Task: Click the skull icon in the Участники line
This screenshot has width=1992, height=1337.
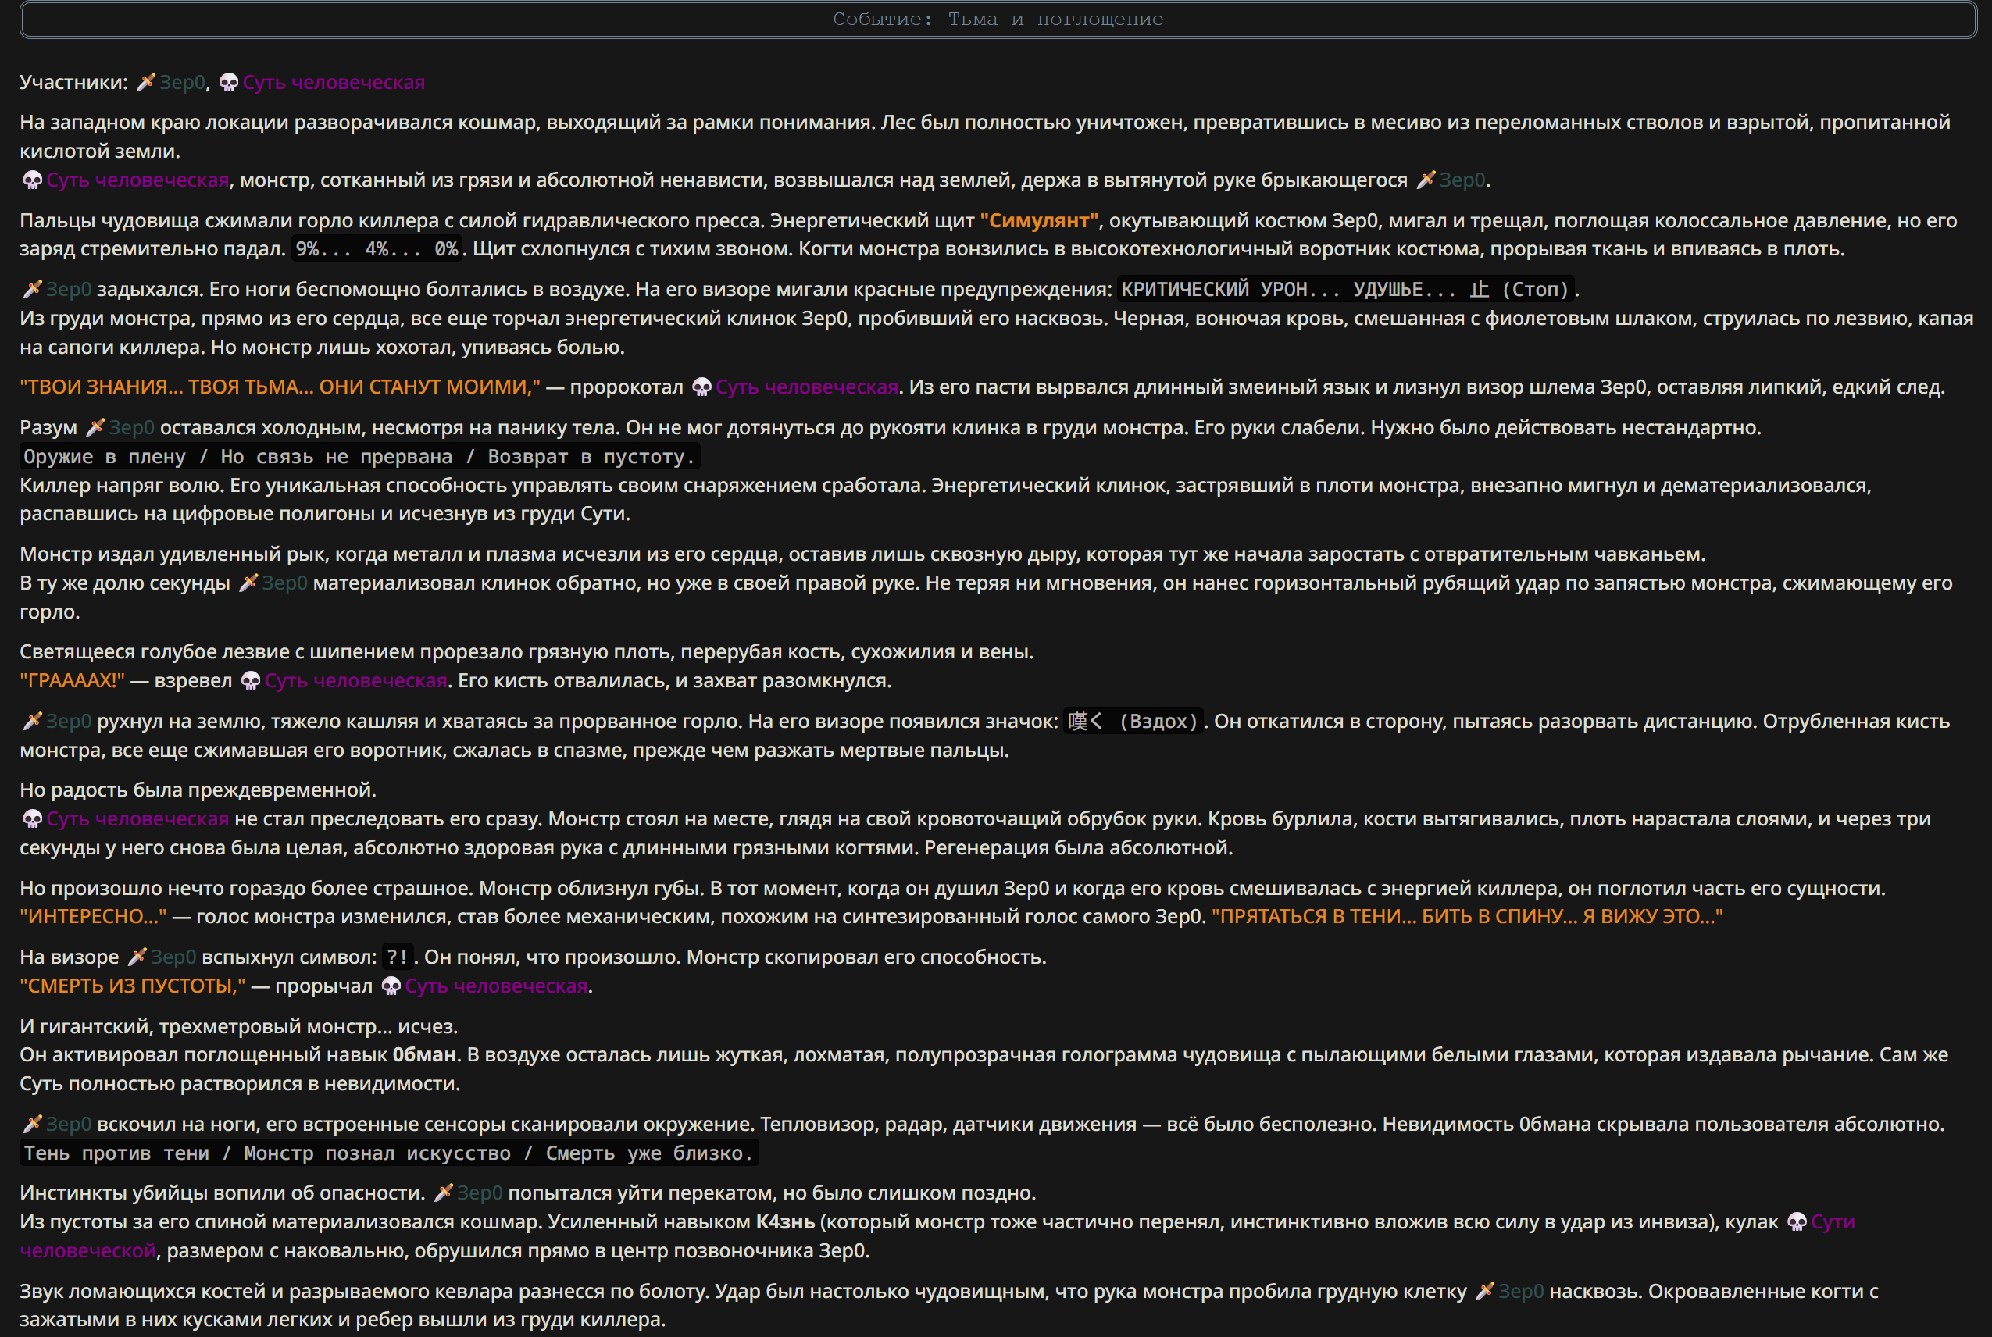Action: (229, 83)
